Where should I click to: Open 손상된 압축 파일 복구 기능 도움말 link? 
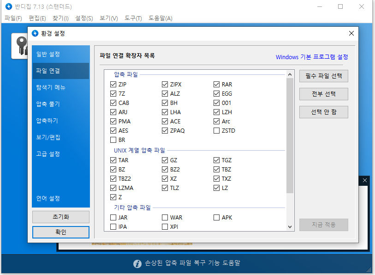click(x=192, y=263)
